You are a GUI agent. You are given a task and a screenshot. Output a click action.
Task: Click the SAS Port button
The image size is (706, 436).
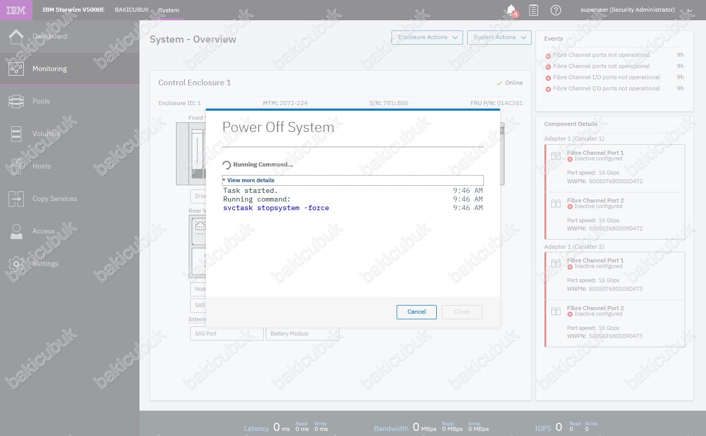(227, 333)
